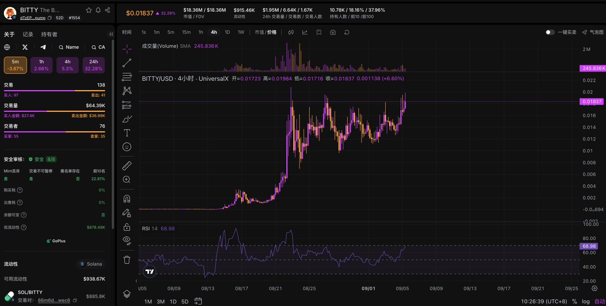Switch to the 记录 tab
This screenshot has width=606, height=306.
[x=28, y=34]
